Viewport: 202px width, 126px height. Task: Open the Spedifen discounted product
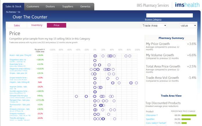pos(150,119)
